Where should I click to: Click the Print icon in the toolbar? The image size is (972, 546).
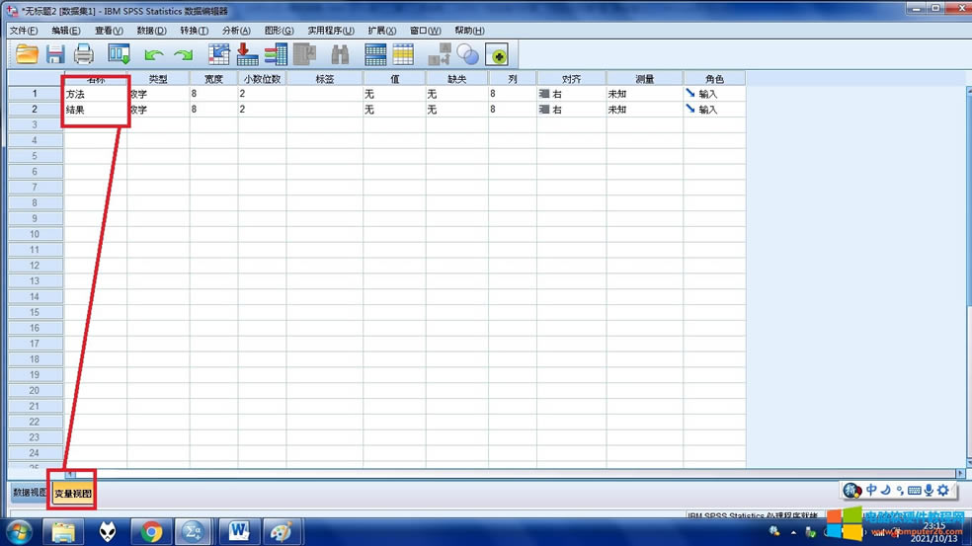84,55
